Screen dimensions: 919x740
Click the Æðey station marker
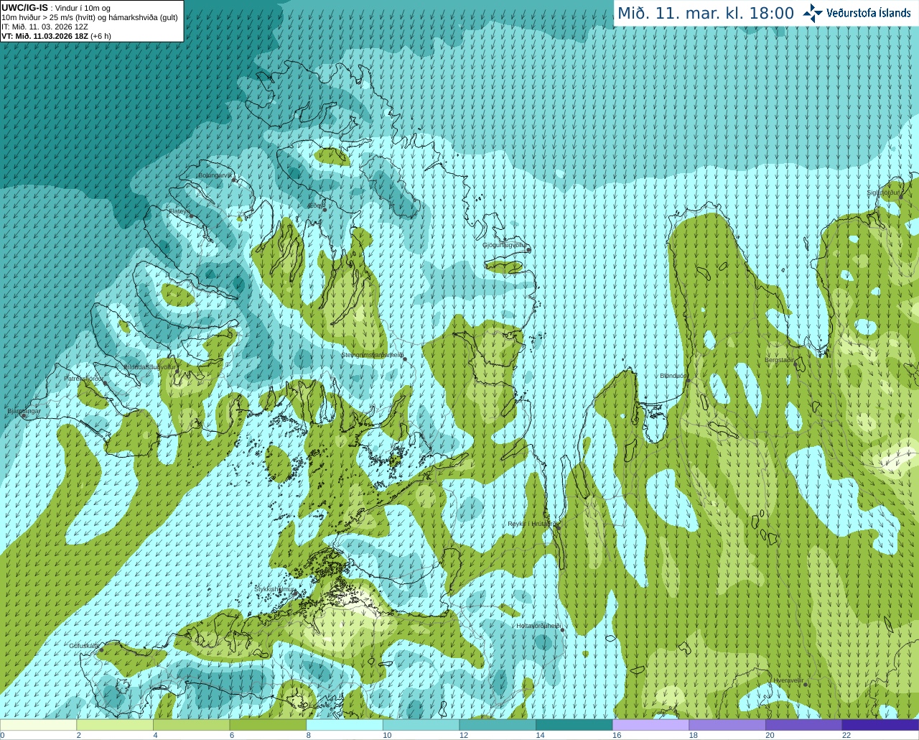[325, 210]
